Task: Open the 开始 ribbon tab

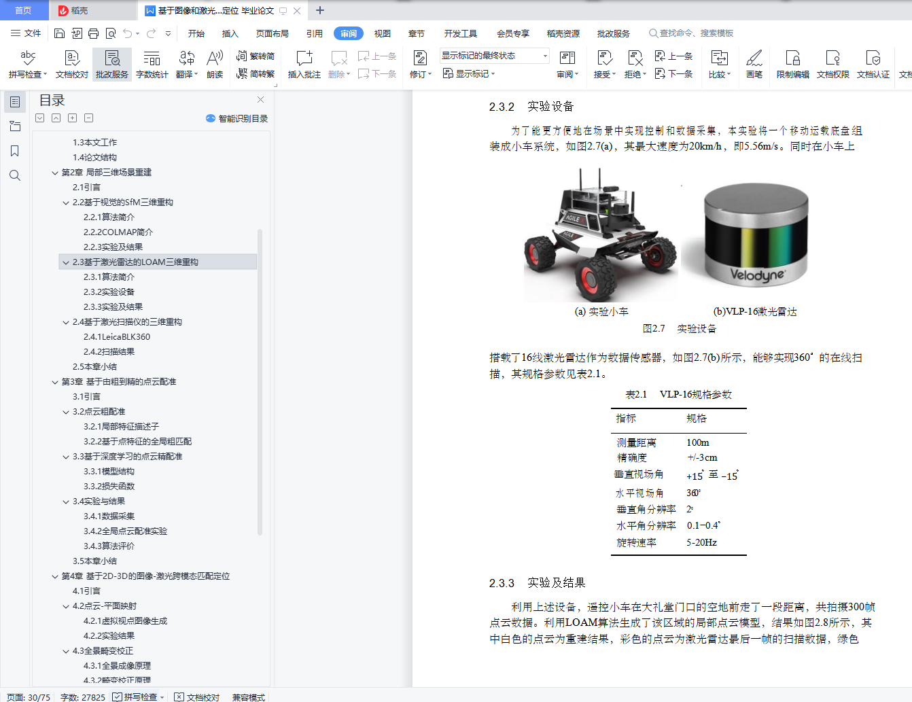Action: click(196, 33)
